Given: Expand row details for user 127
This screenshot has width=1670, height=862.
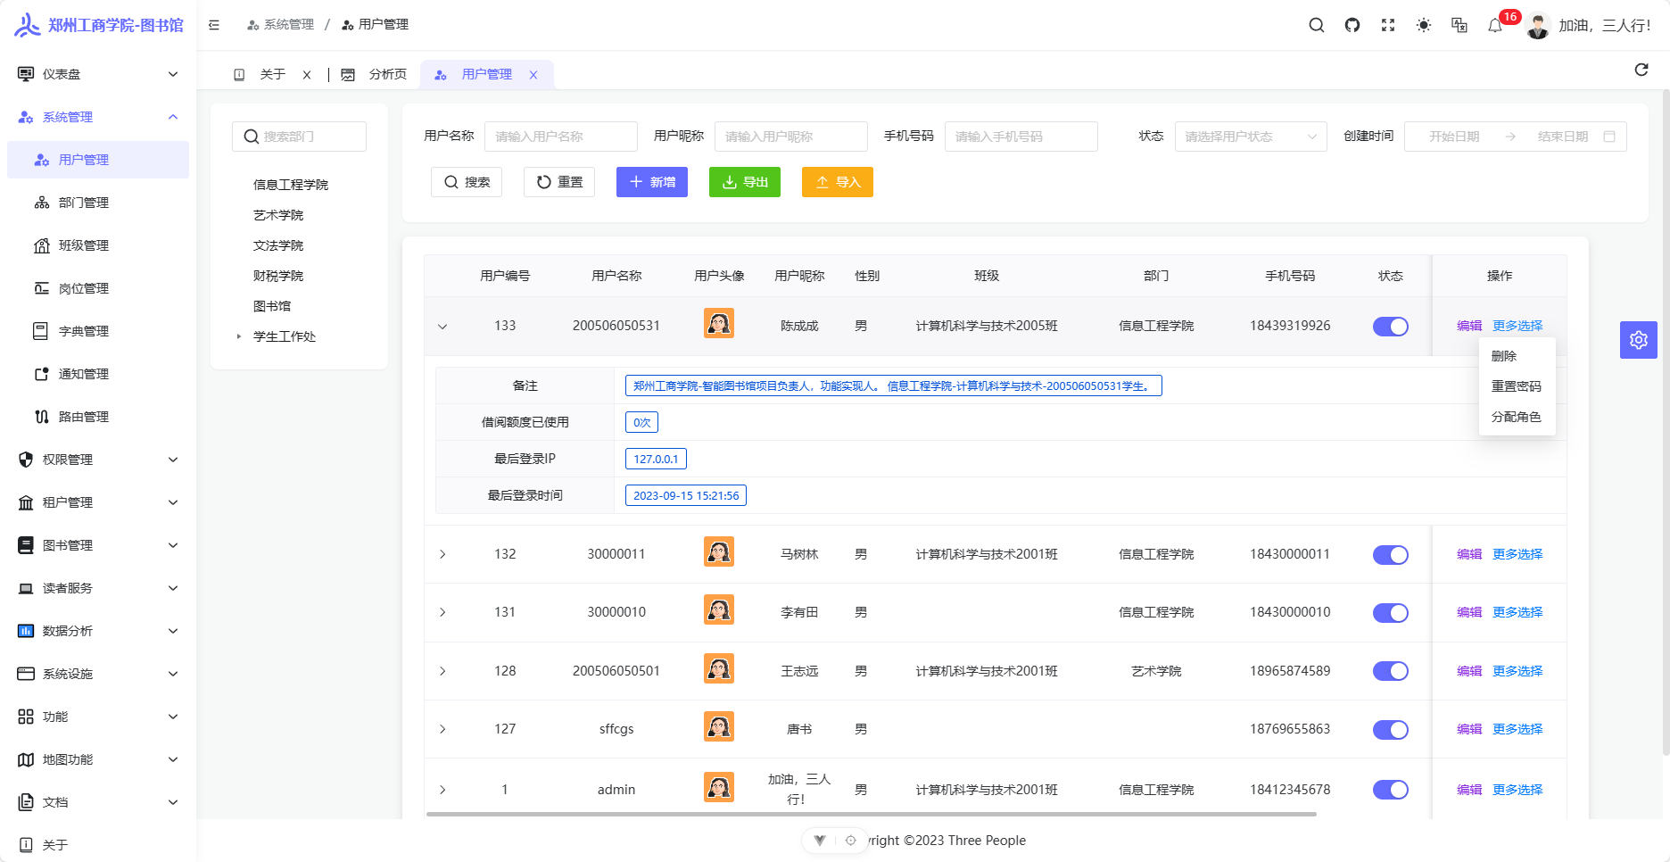Looking at the screenshot, I should click(x=442, y=729).
